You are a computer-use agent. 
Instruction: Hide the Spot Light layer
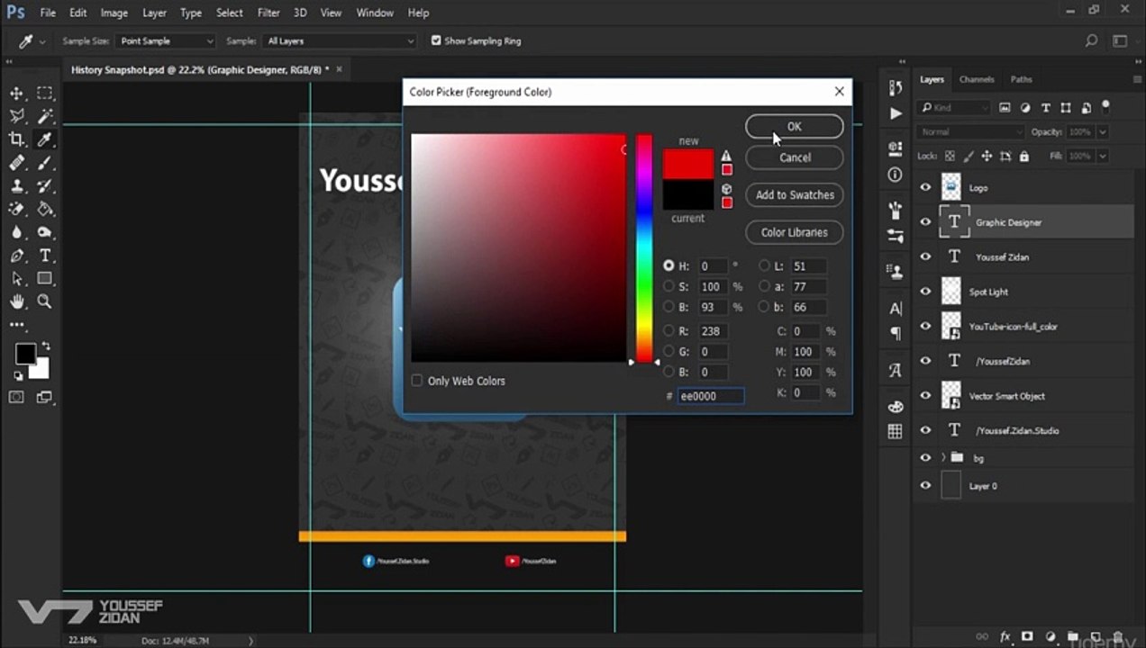(x=925, y=292)
